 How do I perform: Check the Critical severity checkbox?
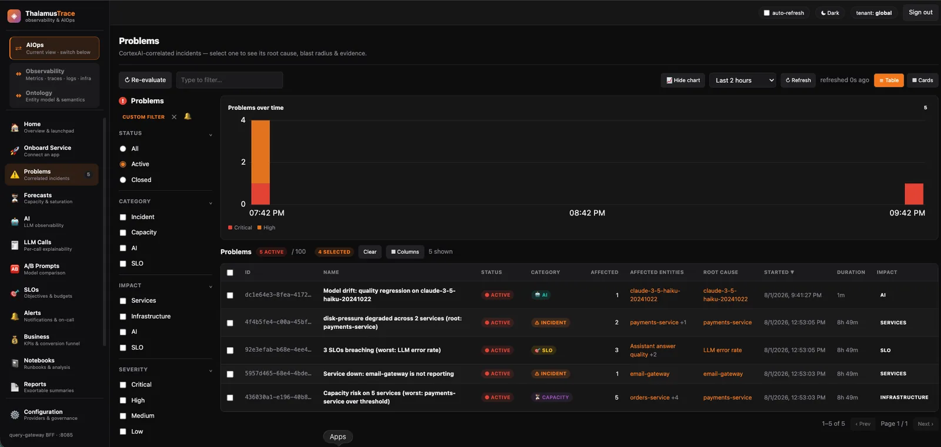(x=123, y=385)
